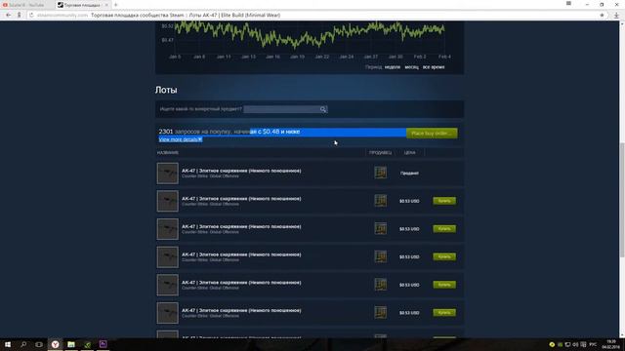The width and height of the screenshot is (625, 351).
Task: Click the browser address bar
Action: pos(314,16)
